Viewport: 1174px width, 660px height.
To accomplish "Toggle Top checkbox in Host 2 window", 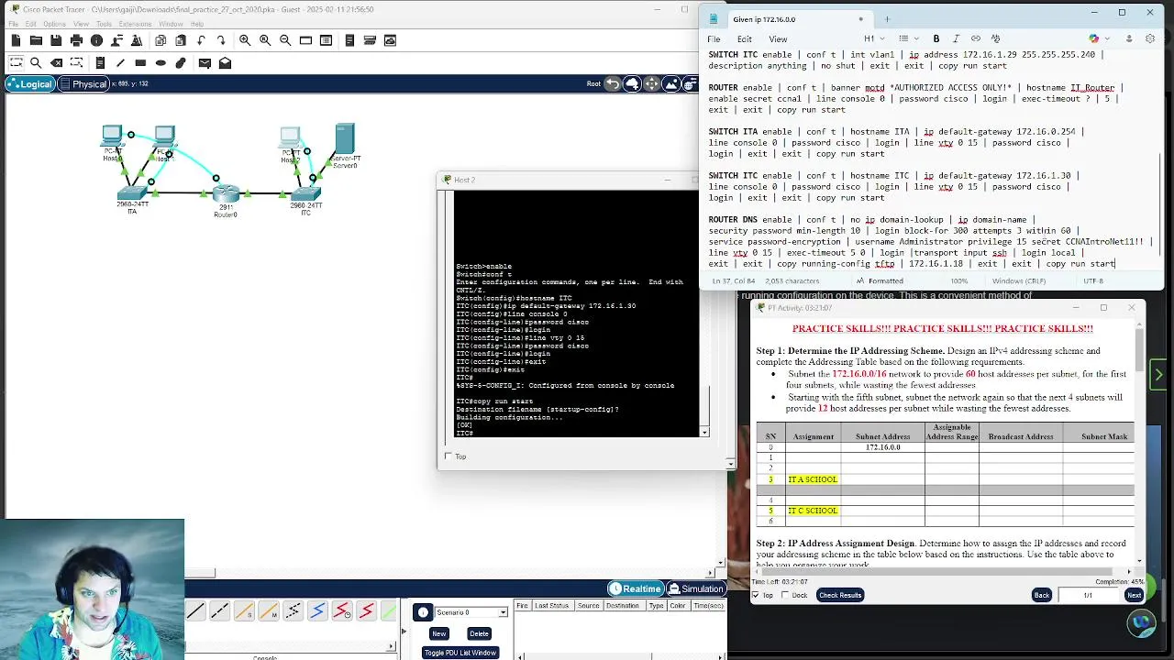I will click(x=449, y=456).
